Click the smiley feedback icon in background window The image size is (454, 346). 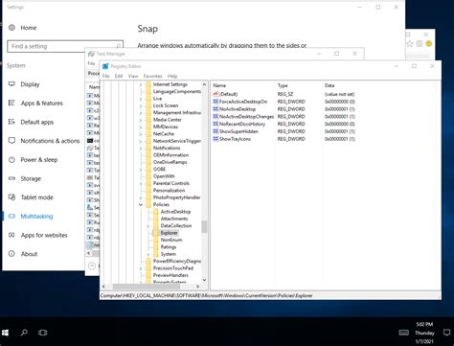[429, 44]
